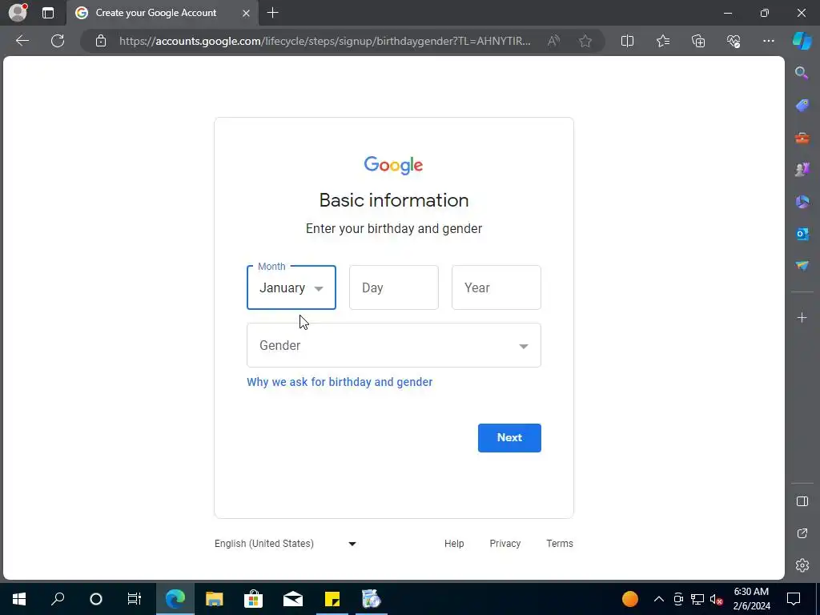Open the Collections panel

pos(698,41)
